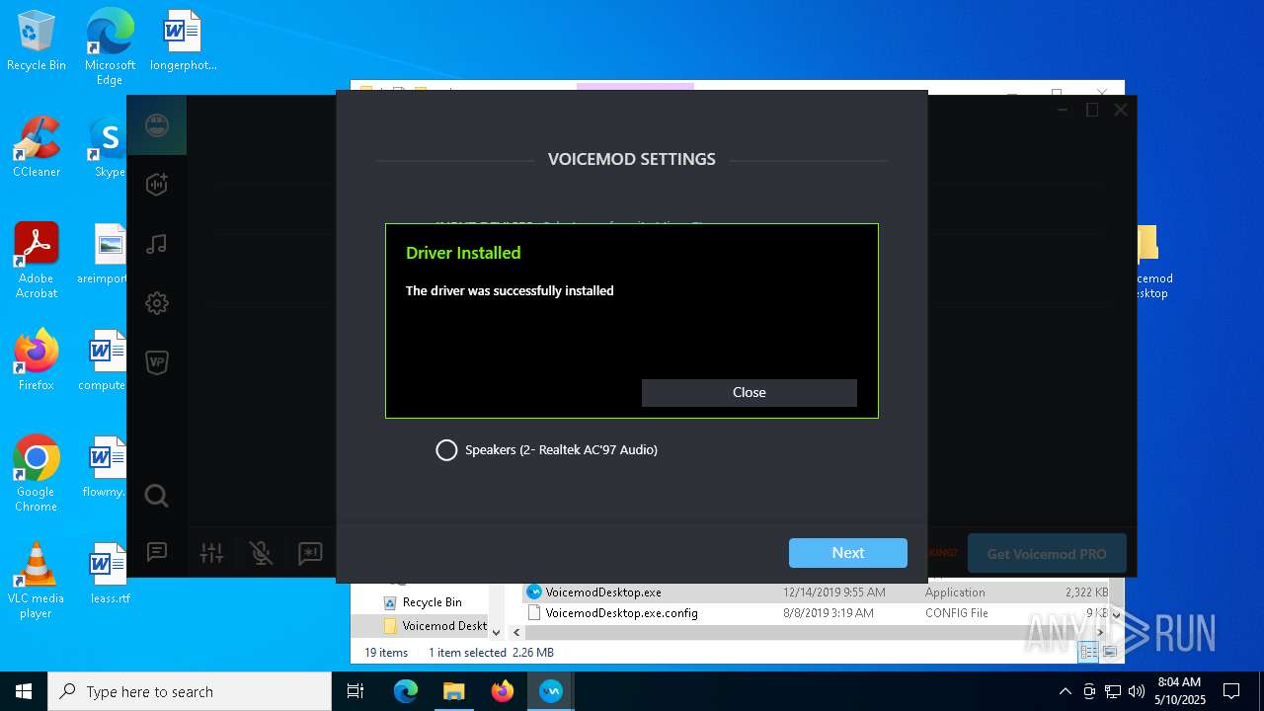Launch Firefox from the taskbar
This screenshot has height=711, width=1264.
tap(502, 691)
